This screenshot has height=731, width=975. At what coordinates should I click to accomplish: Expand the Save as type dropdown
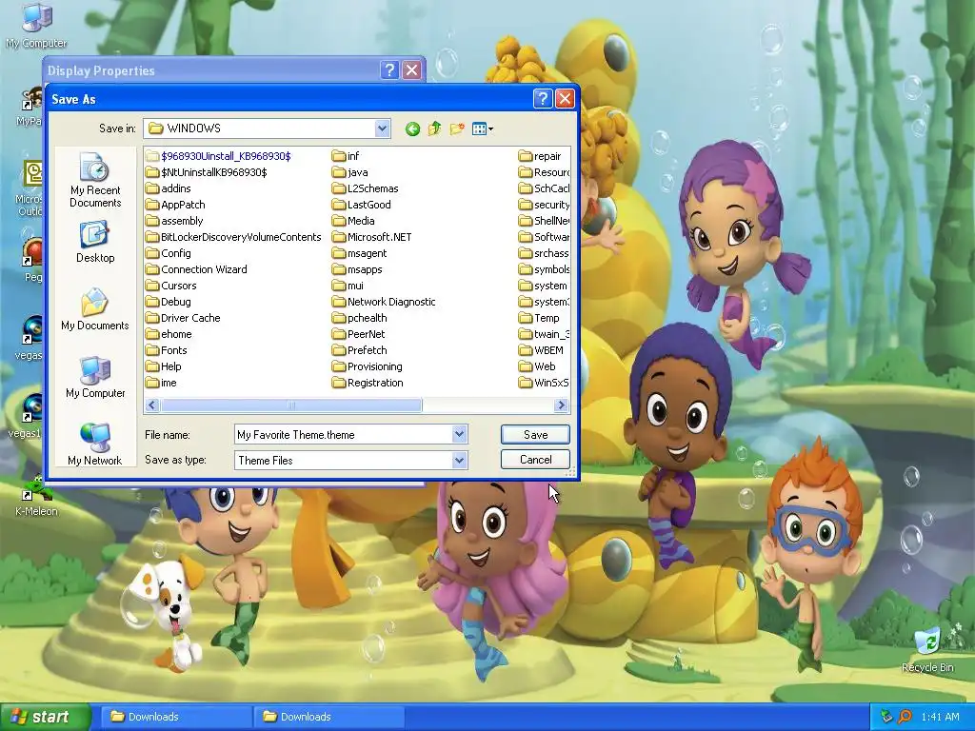[459, 460]
